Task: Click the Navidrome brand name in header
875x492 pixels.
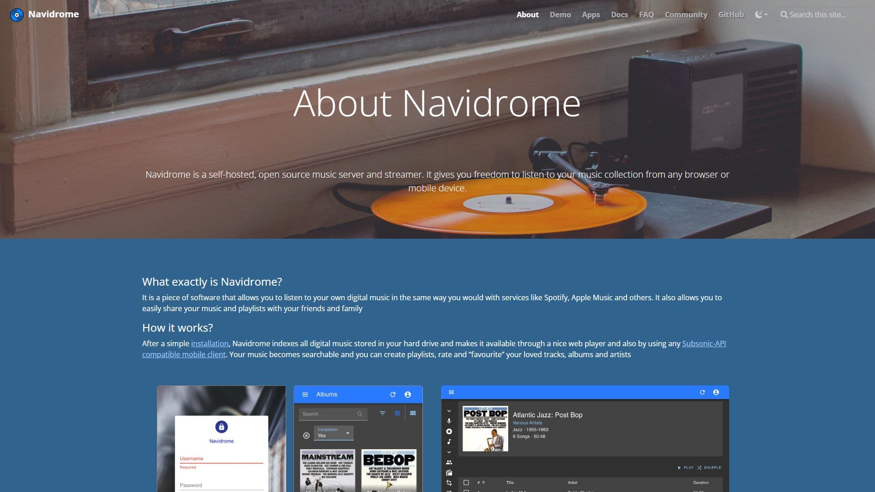Action: [x=53, y=14]
